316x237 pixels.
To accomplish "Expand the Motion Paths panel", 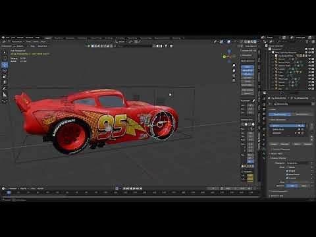I will point(276,153).
